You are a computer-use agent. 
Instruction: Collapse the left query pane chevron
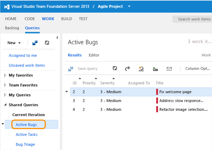tap(57, 37)
